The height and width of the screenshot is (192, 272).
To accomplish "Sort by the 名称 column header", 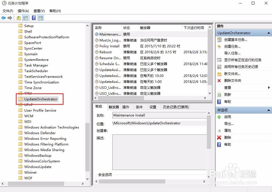I will [107, 28].
